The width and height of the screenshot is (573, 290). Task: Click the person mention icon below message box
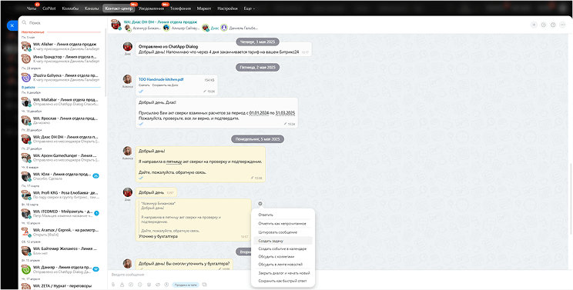(x=122, y=285)
